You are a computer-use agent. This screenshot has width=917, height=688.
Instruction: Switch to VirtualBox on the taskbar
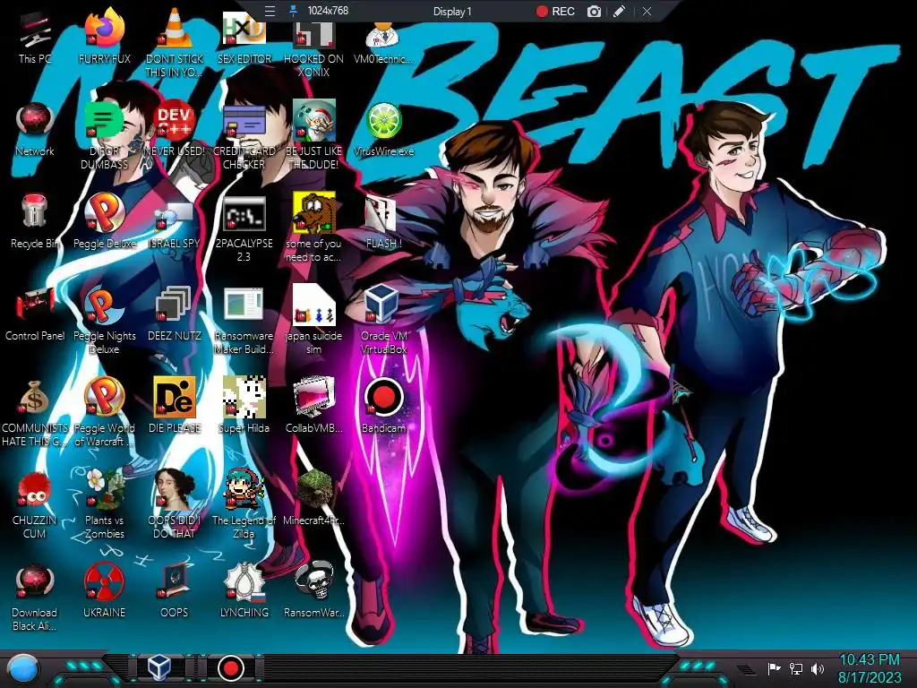[x=159, y=666]
